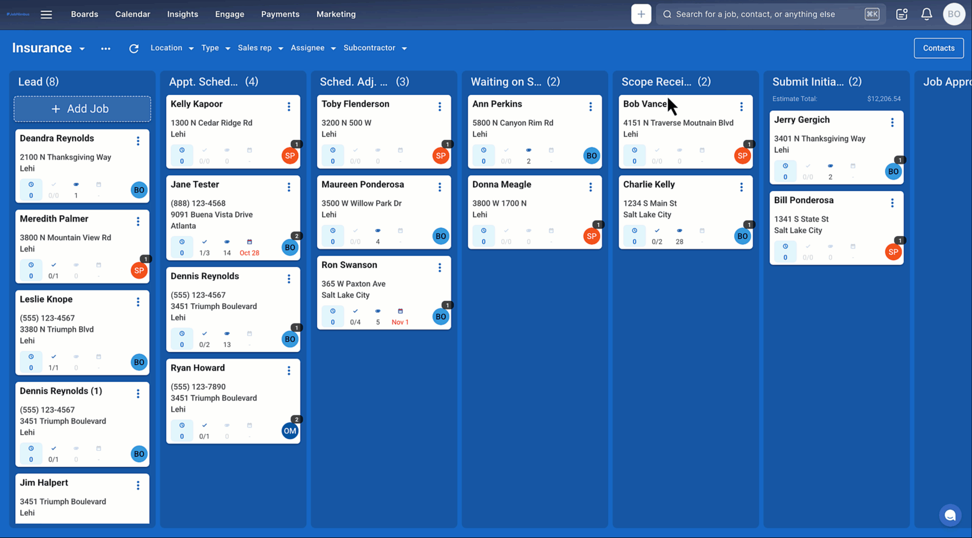Open the notifications bell icon
This screenshot has height=538, width=972.
click(x=927, y=14)
